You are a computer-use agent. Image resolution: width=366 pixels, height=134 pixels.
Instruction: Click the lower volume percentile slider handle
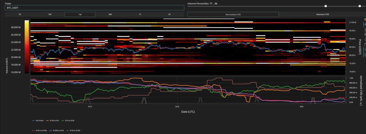click(326, 6)
